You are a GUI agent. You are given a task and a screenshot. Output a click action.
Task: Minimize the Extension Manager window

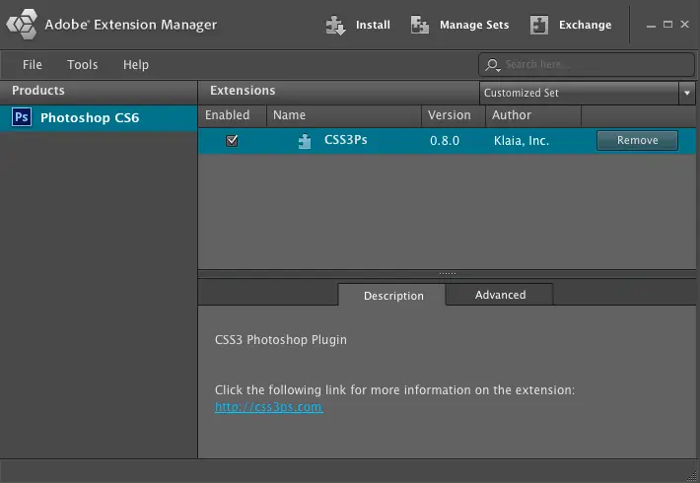point(650,25)
